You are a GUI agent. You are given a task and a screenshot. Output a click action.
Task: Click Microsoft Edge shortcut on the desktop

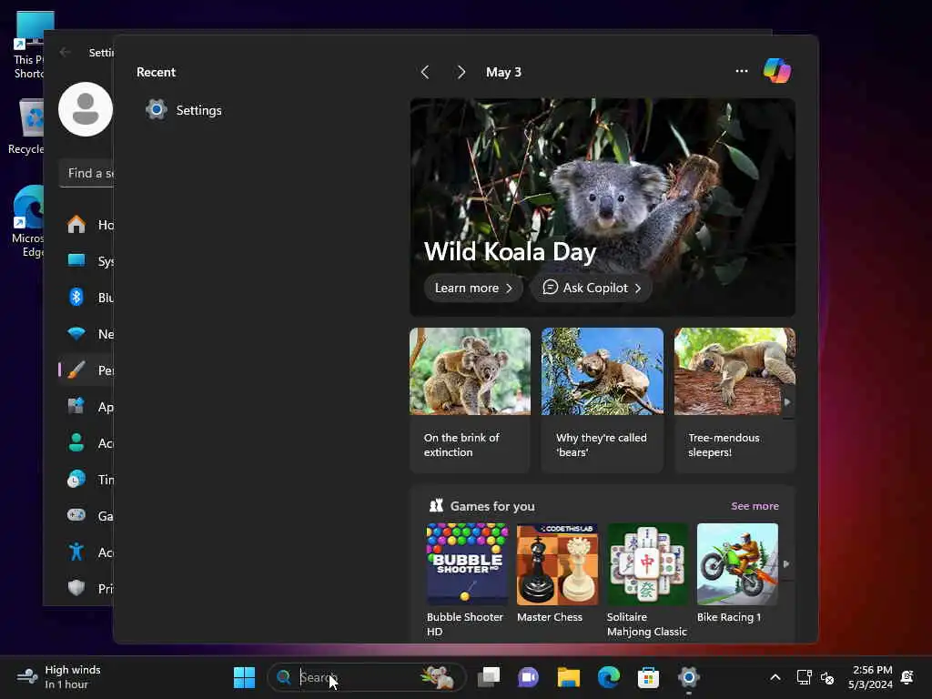(x=27, y=221)
